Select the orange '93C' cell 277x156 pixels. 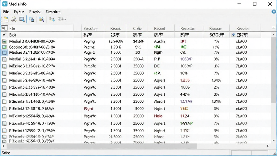[184, 109]
